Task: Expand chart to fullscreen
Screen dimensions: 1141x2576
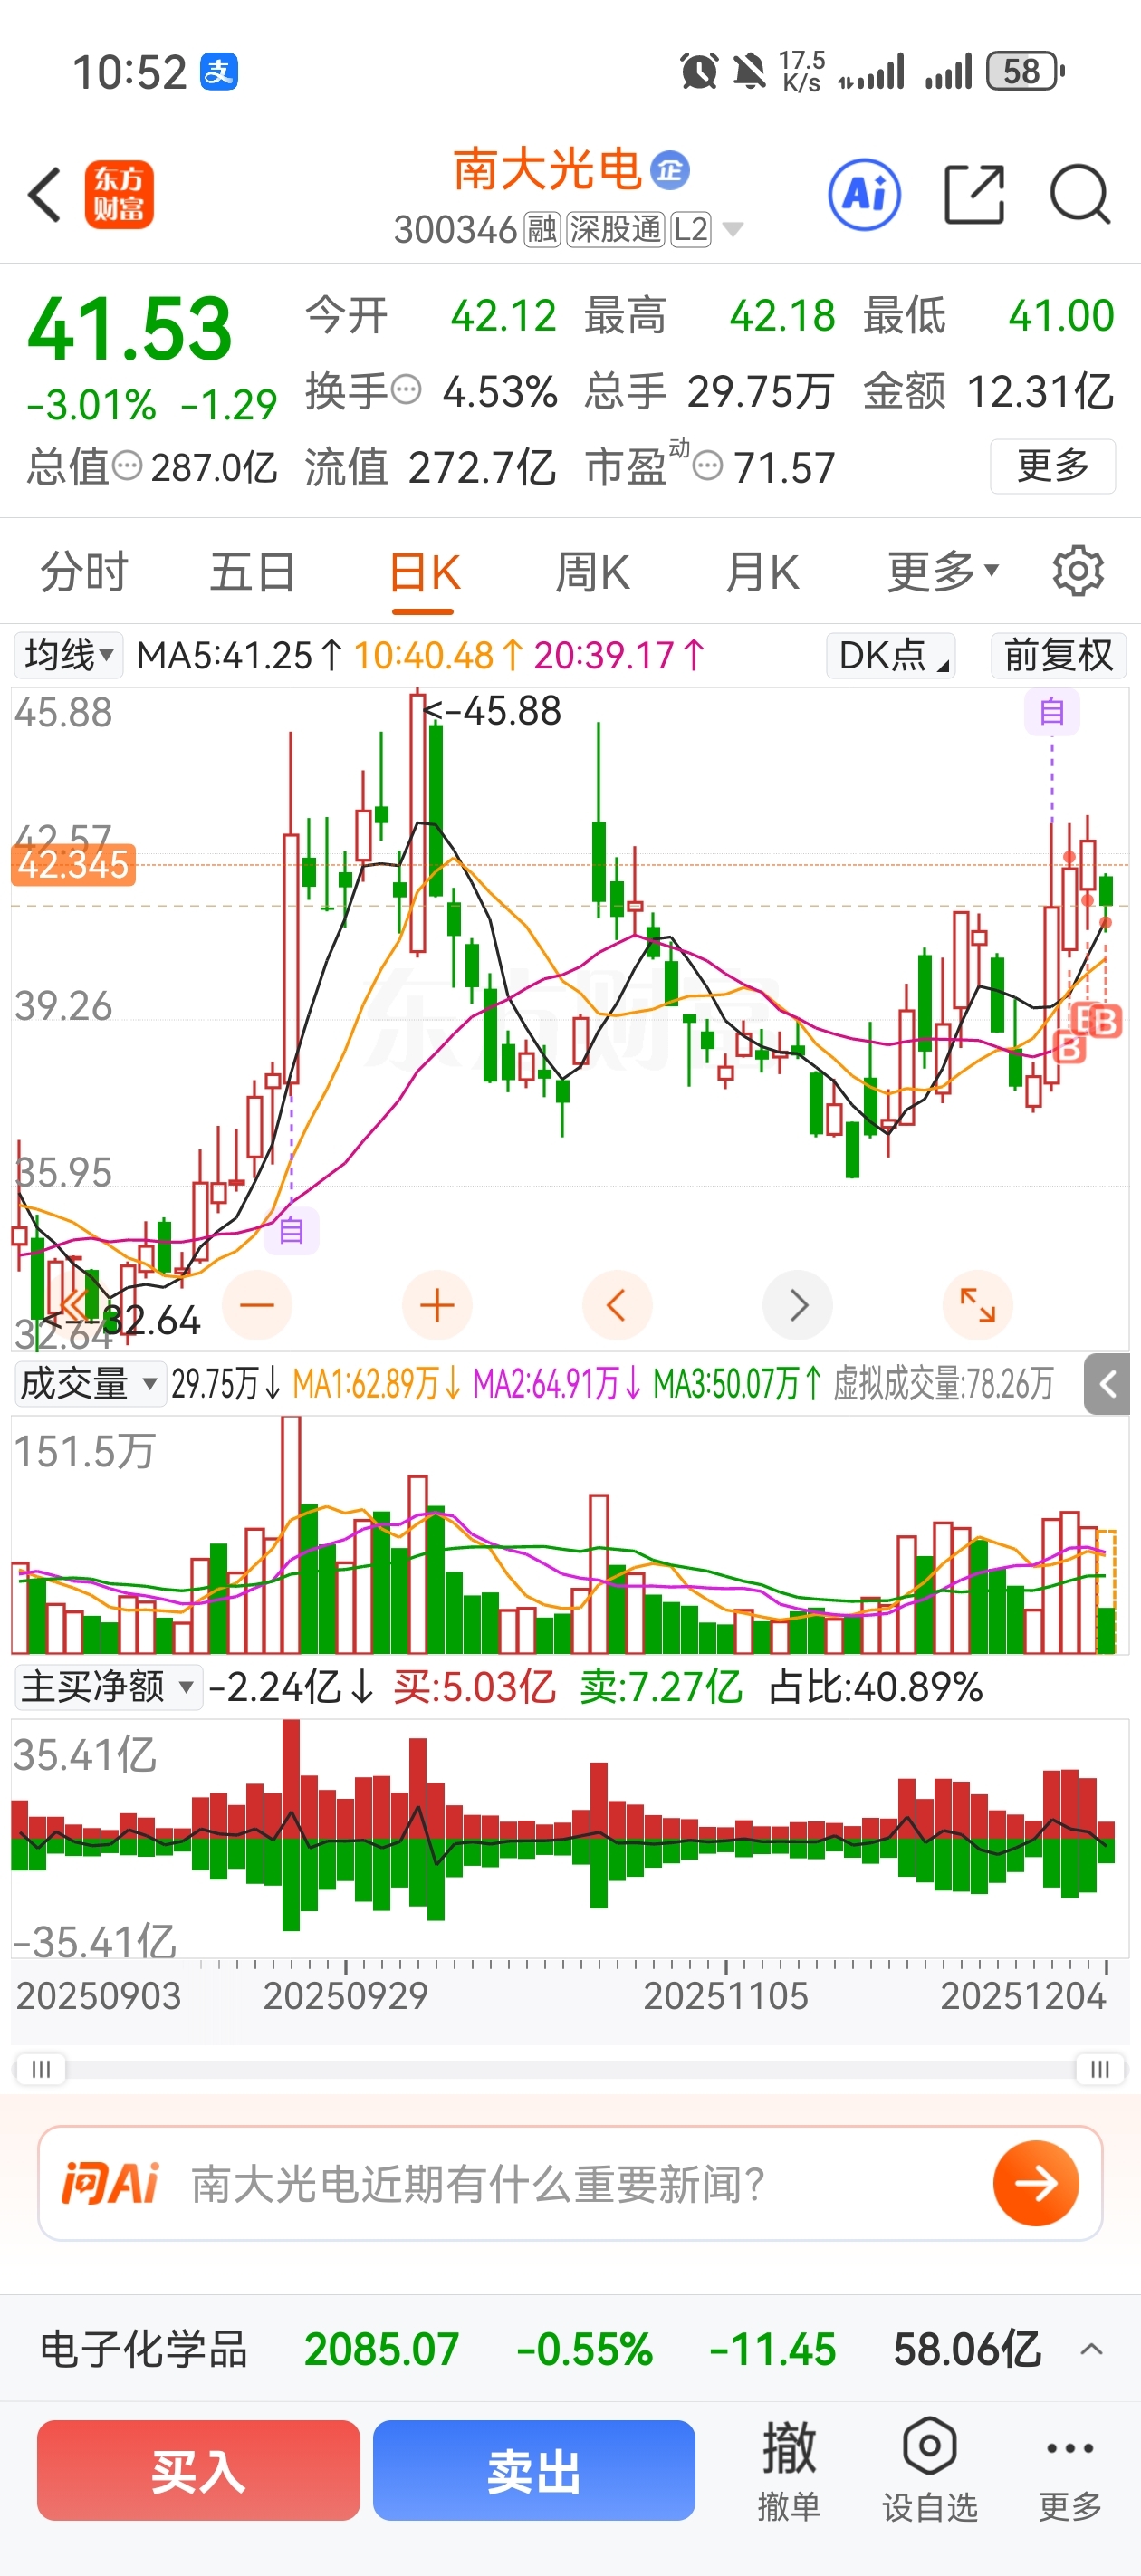Action: pyautogui.click(x=977, y=1304)
